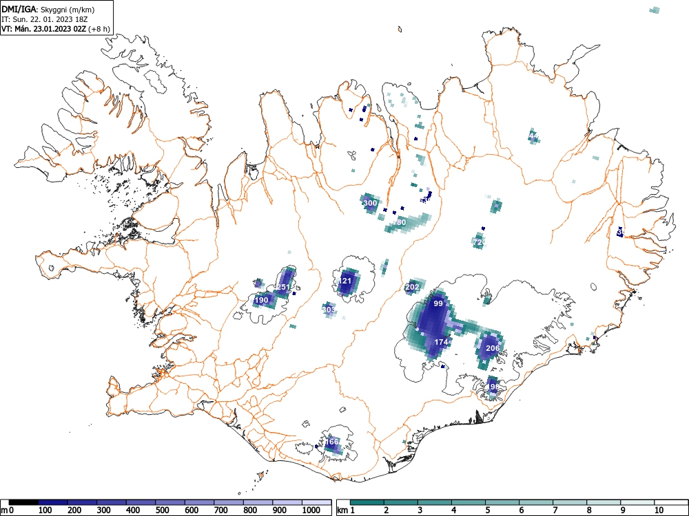Click the '720' visibility value on the map

click(480, 242)
